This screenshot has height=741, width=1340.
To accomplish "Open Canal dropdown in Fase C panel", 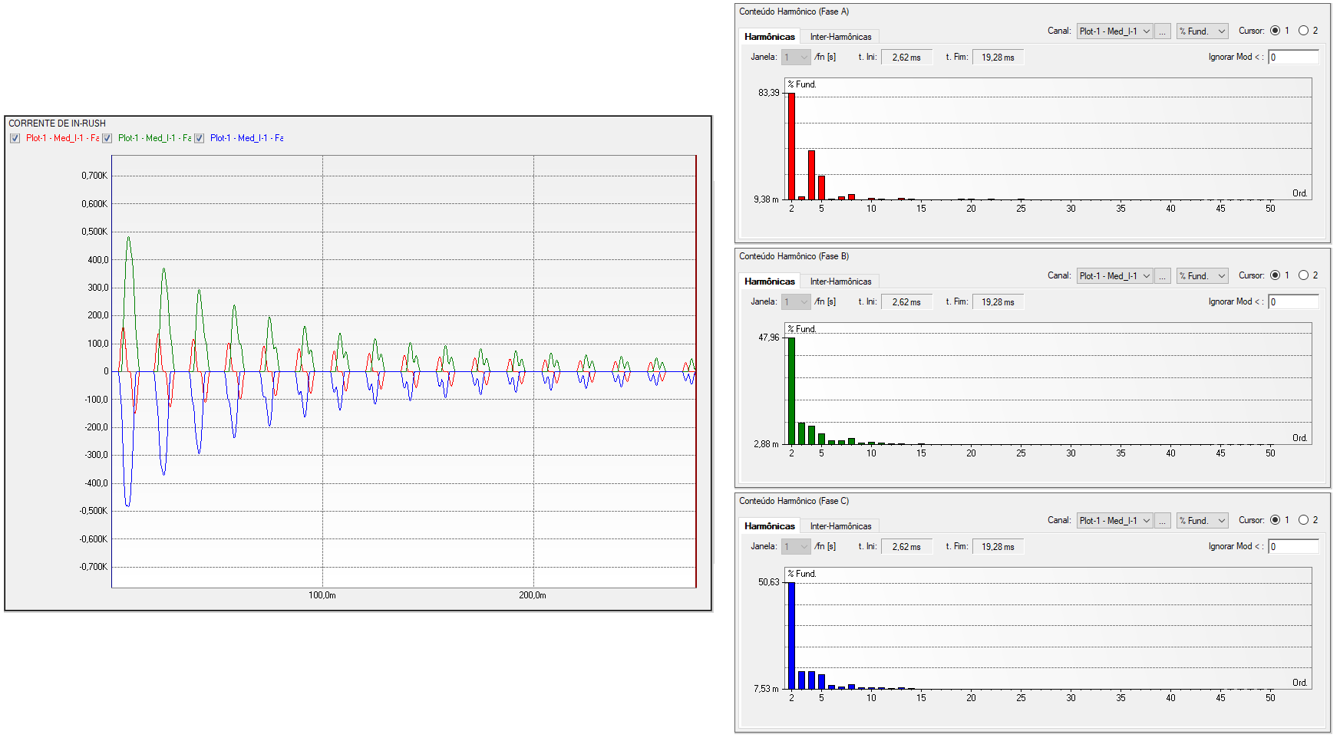I will (1114, 521).
